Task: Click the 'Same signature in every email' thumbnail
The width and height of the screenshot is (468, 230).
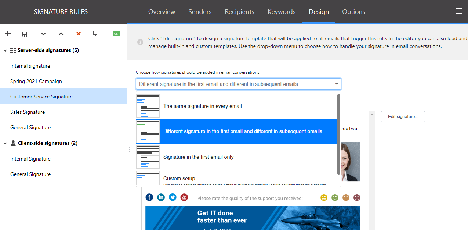Action: pos(148,106)
